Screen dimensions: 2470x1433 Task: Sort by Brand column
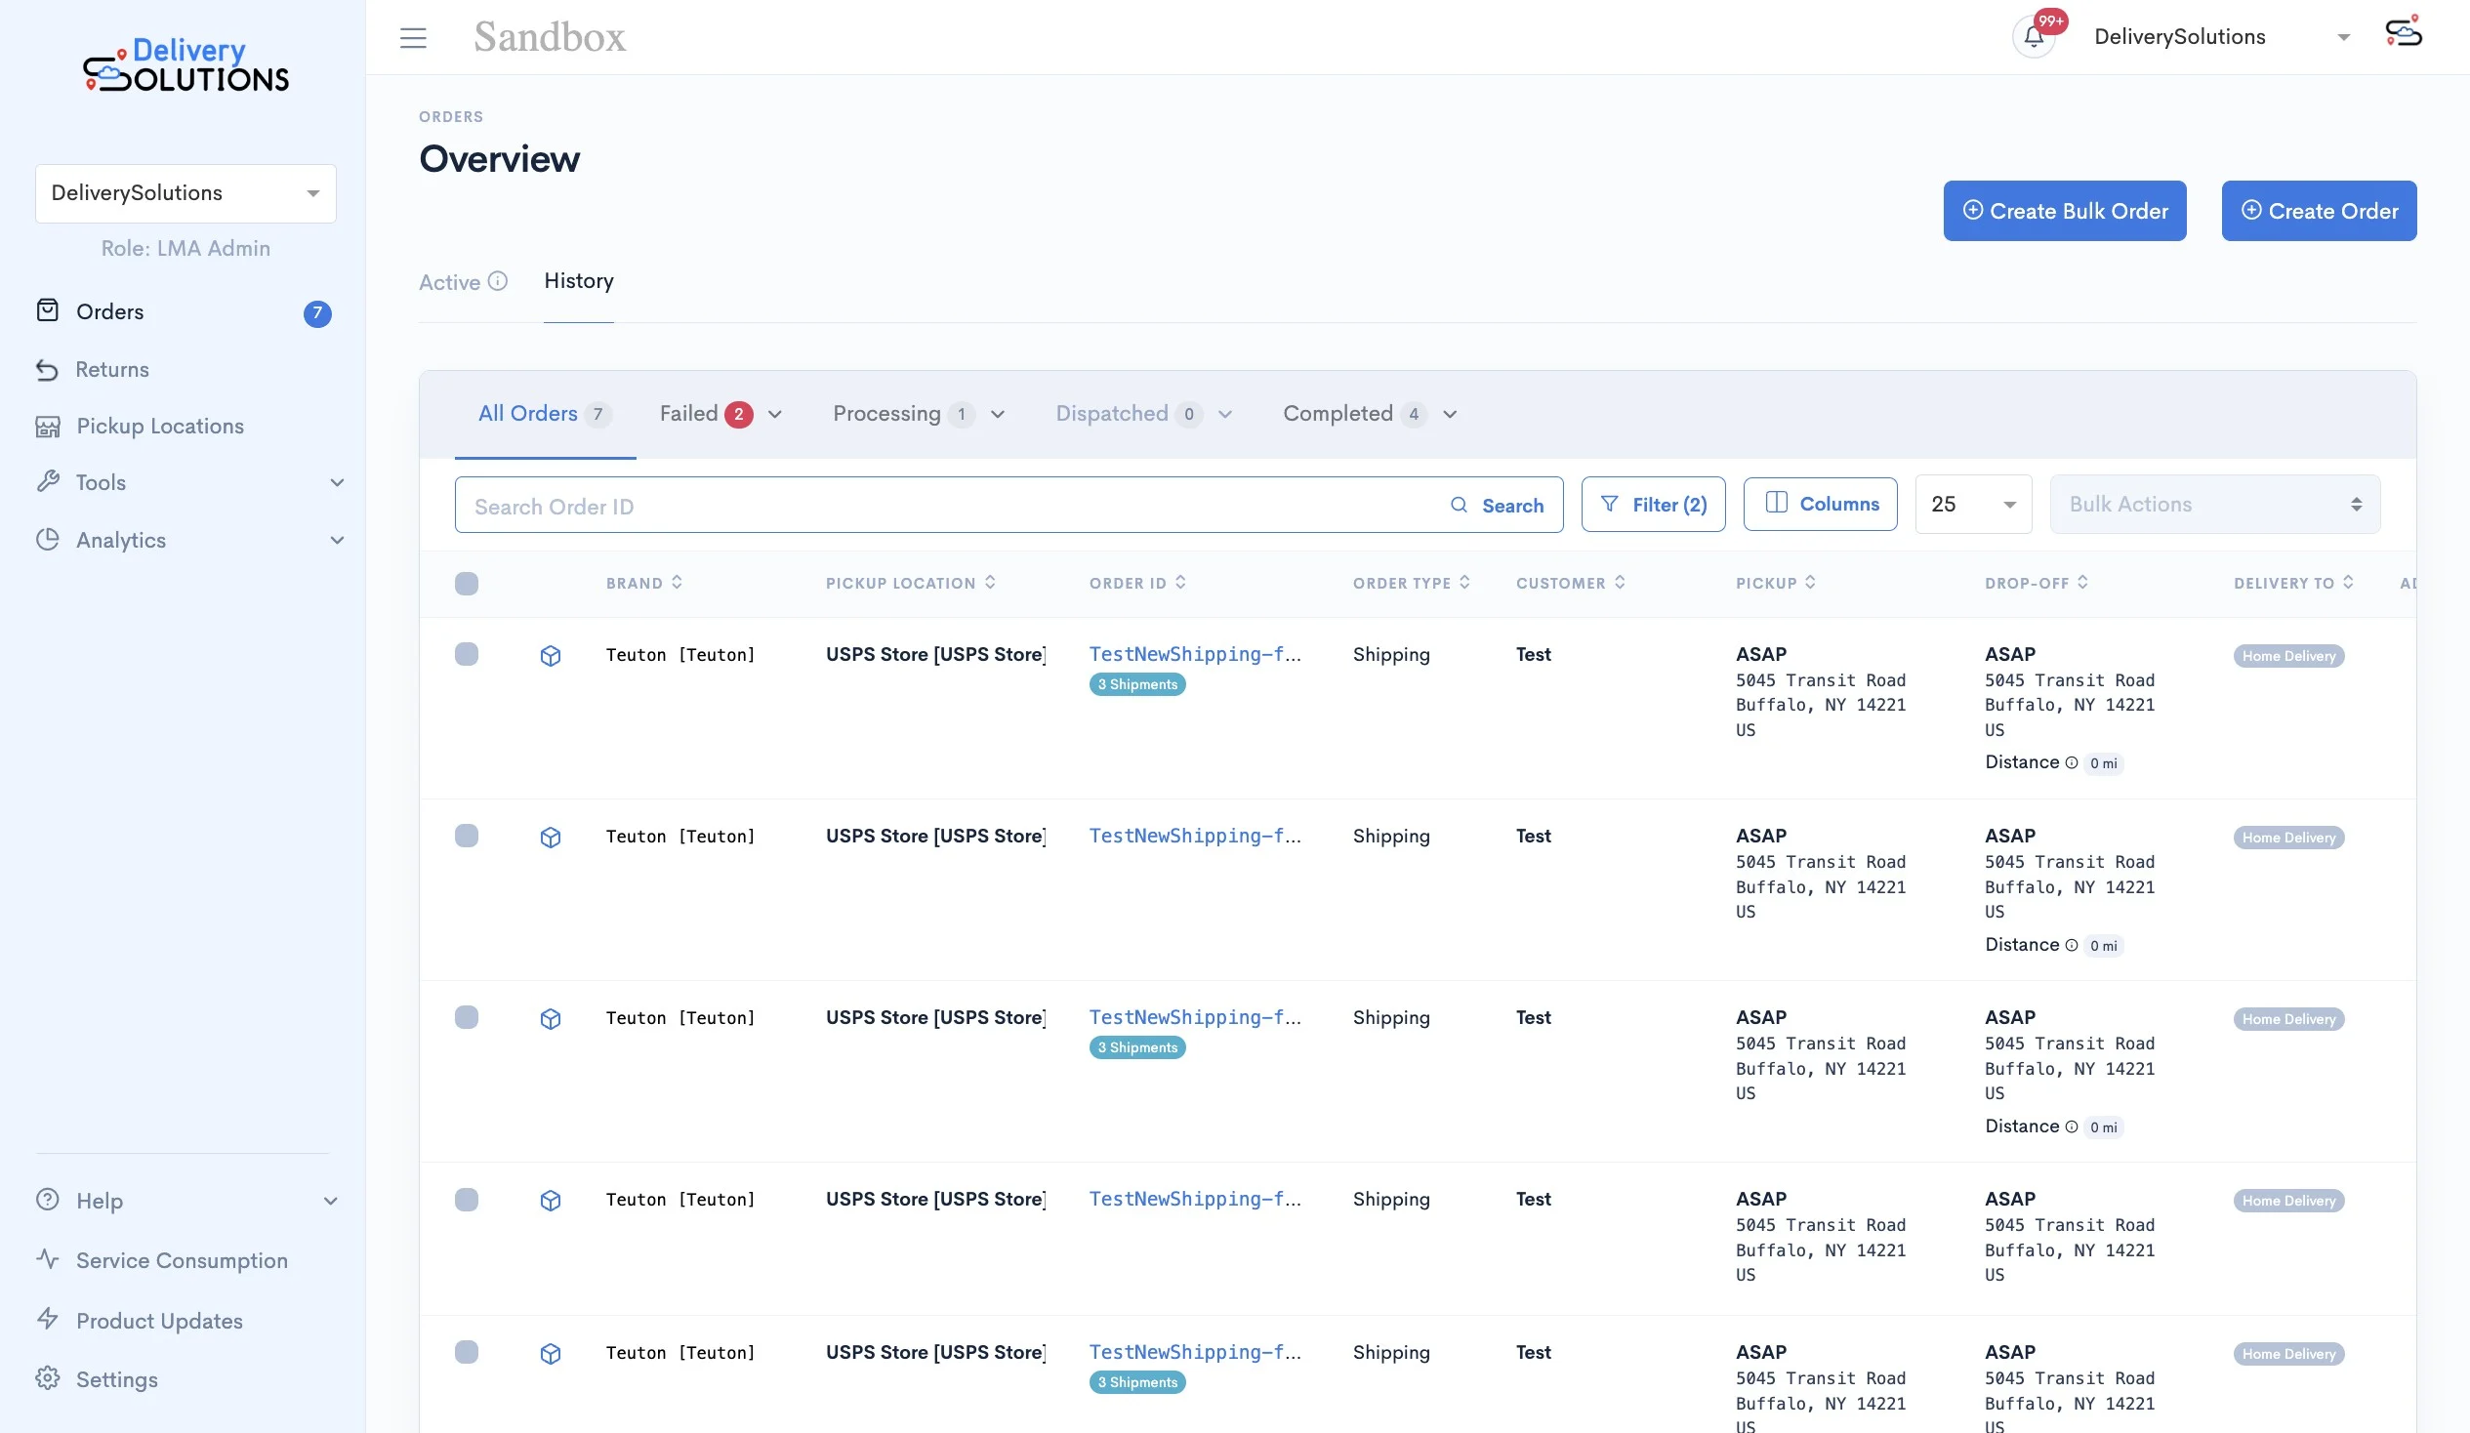click(x=677, y=582)
